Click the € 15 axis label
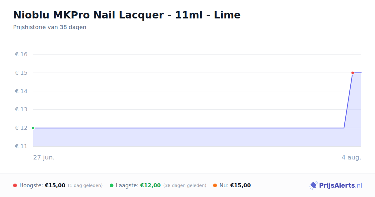The height and width of the screenshot is (197, 375). coord(21,73)
